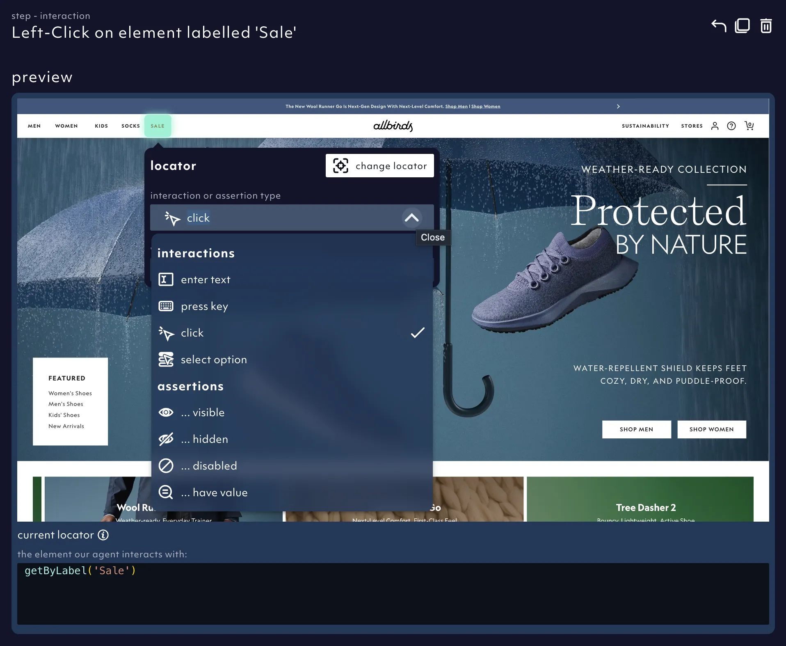The height and width of the screenshot is (646, 786).
Task: Duplicate the step using copy icon
Action: pos(742,26)
